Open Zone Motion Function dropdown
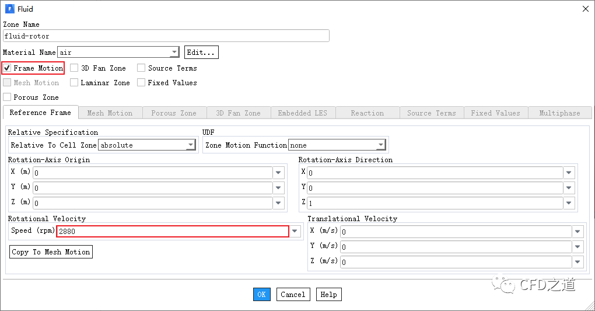Viewport: 595px width, 311px height. pyautogui.click(x=381, y=145)
